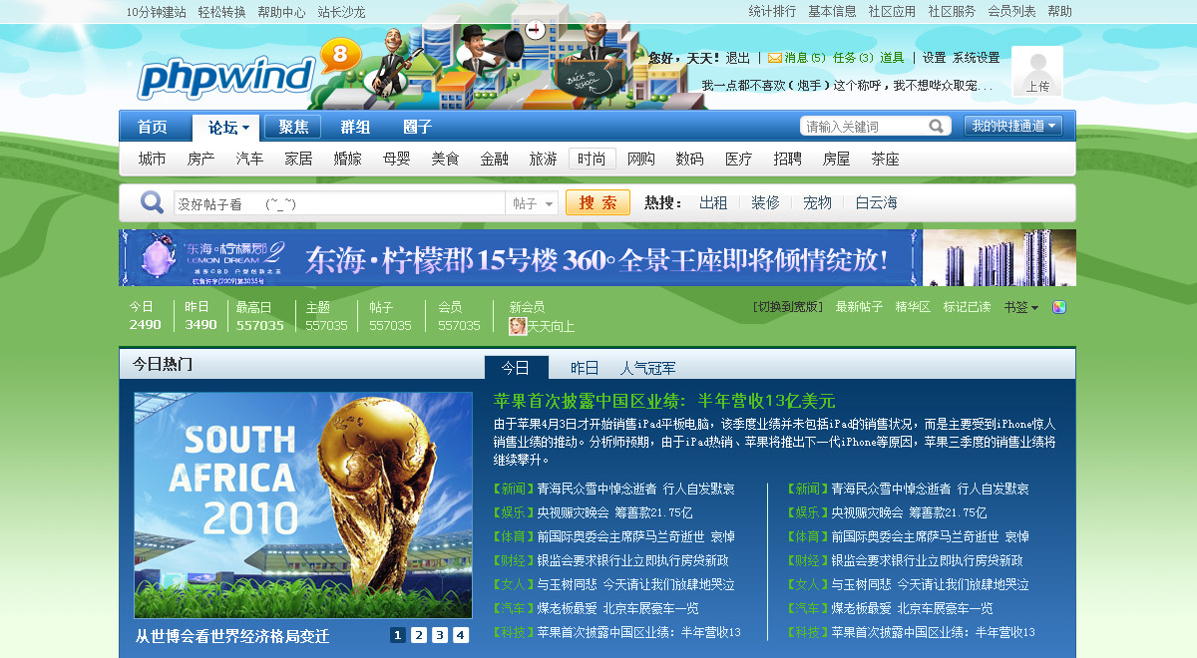Image resolution: width=1197 pixels, height=658 pixels.
Task: Open 会员列表 in the top bar
Action: 1011,12
